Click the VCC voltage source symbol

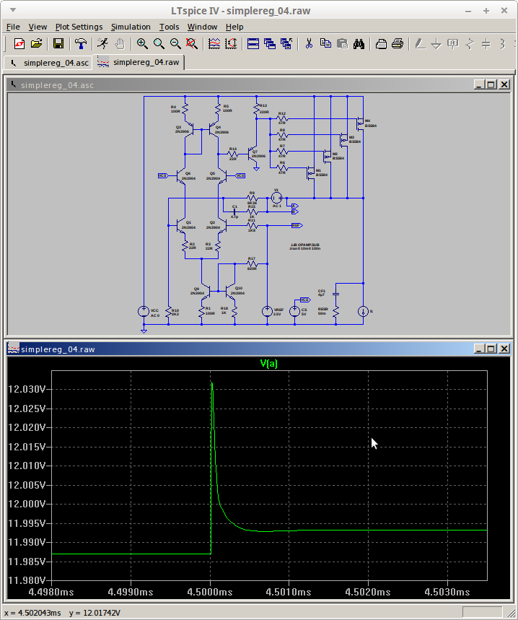click(144, 311)
